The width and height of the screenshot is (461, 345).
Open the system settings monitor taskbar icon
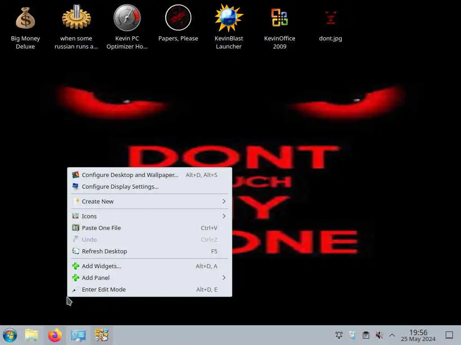(78, 335)
